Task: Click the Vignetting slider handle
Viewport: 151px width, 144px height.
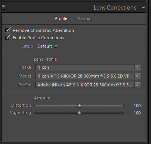Action: 80,113
